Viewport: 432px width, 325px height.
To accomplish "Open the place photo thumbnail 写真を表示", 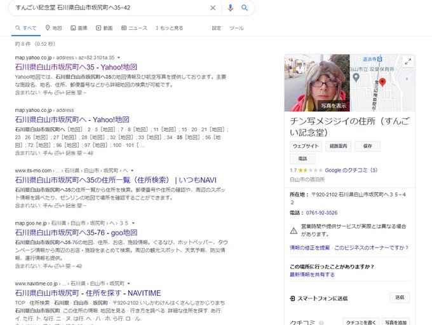I will (317, 83).
